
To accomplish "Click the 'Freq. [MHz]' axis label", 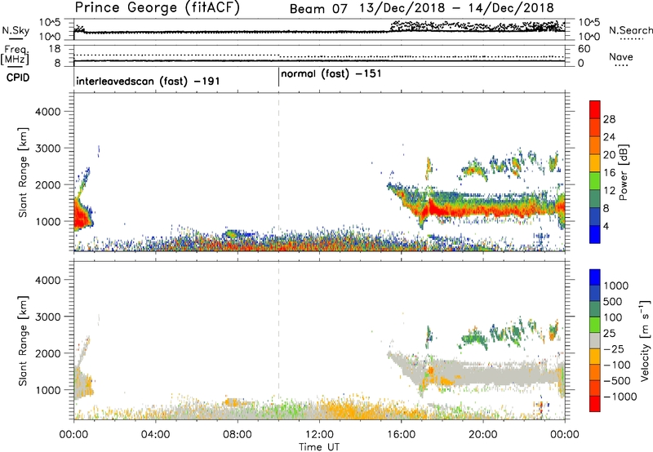I will pyautogui.click(x=16, y=55).
